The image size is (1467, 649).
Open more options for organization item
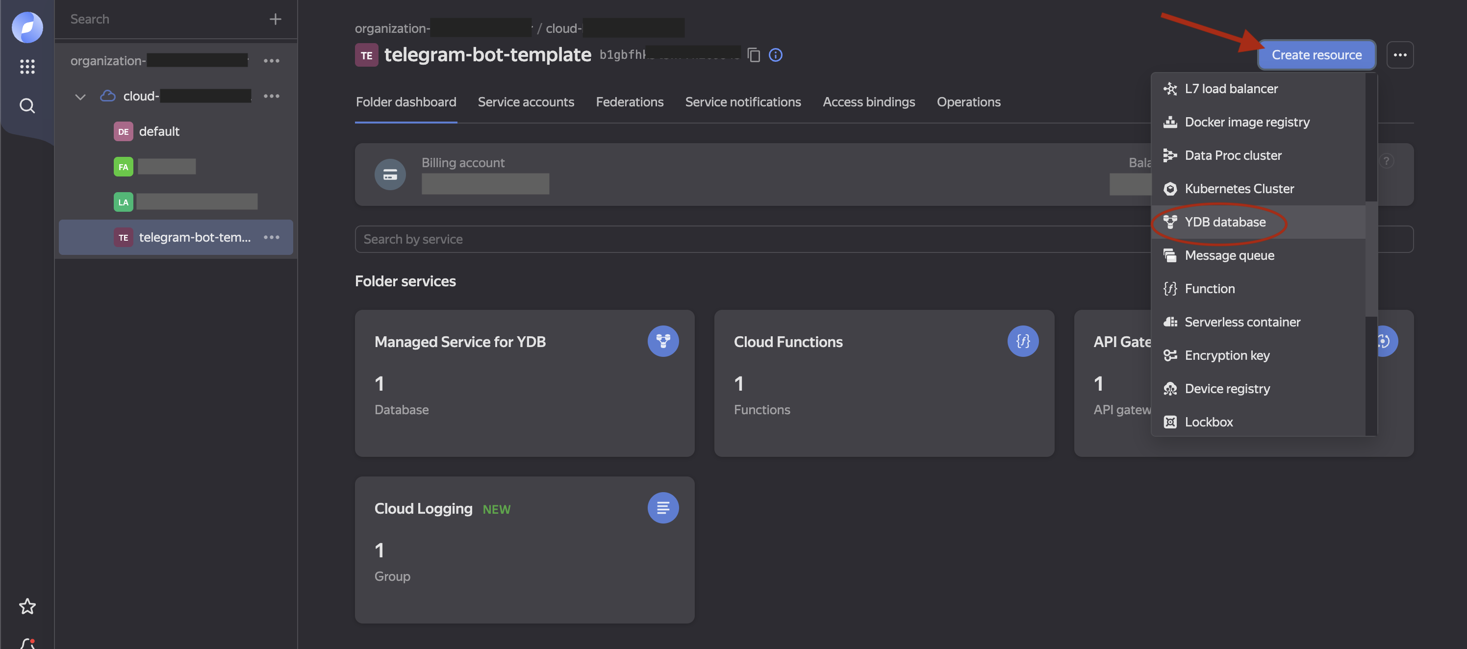(271, 61)
